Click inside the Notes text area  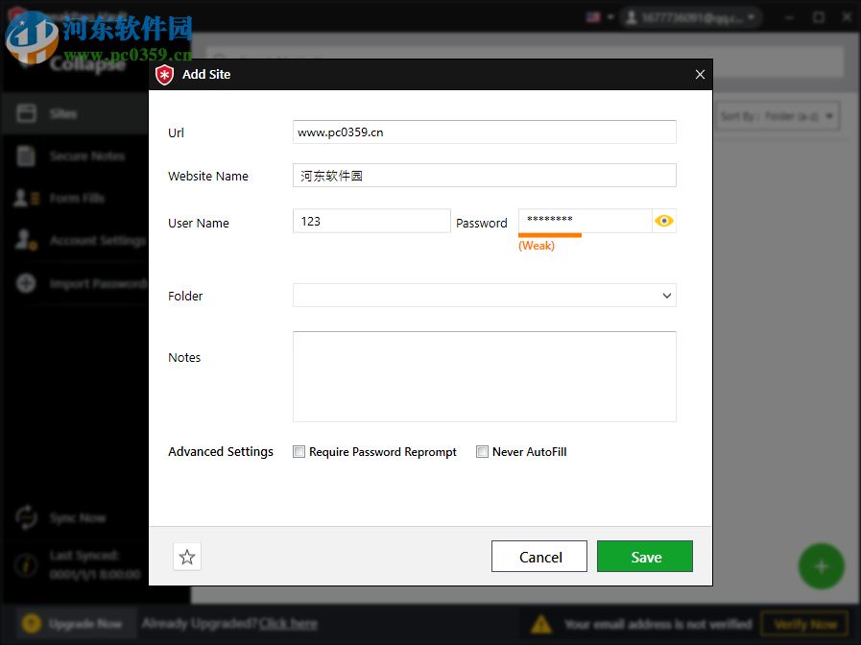coord(484,374)
